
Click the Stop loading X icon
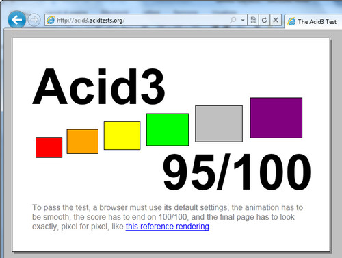tap(276, 20)
